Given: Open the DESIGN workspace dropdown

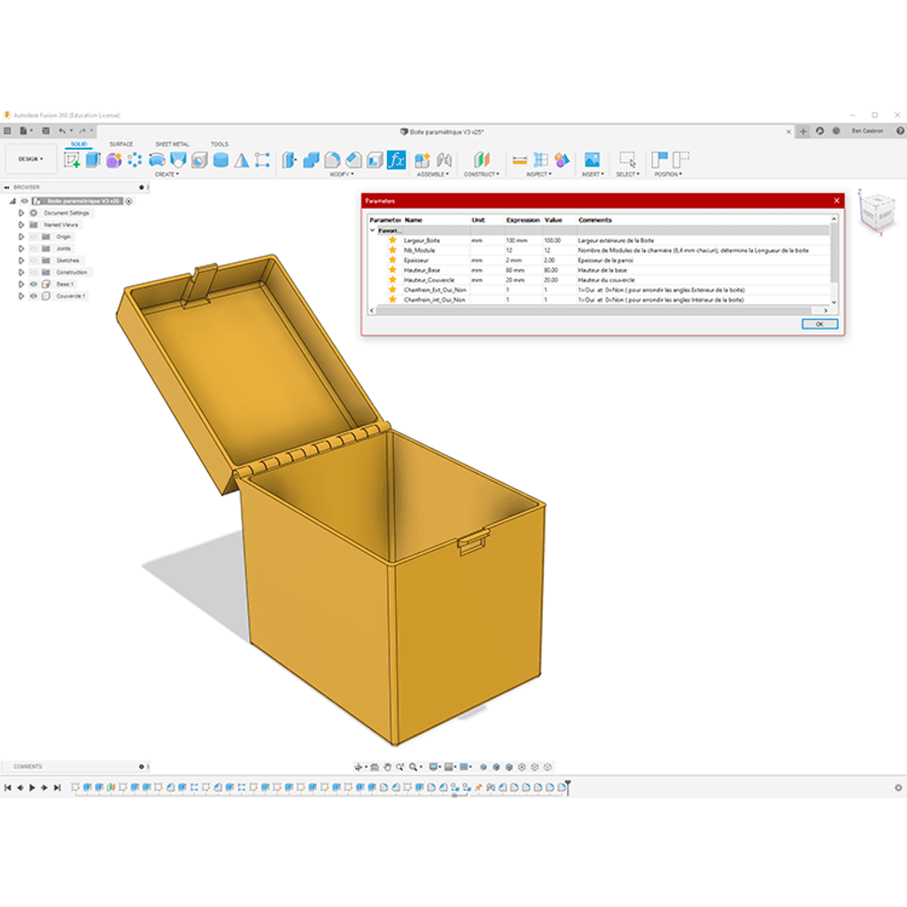Looking at the screenshot, I should tap(31, 159).
